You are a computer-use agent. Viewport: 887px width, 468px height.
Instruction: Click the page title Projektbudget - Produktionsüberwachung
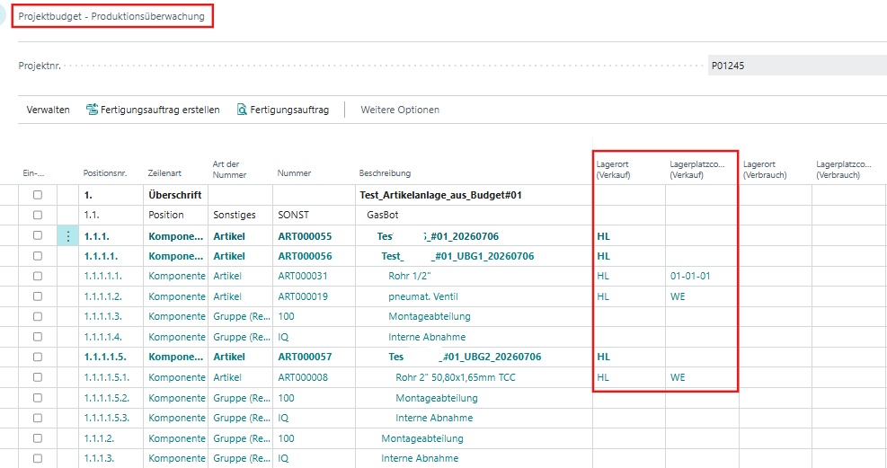click(x=111, y=16)
